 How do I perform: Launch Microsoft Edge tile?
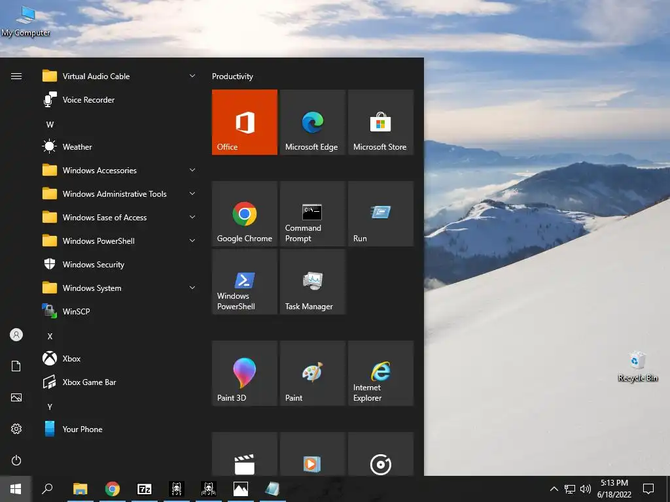(312, 122)
